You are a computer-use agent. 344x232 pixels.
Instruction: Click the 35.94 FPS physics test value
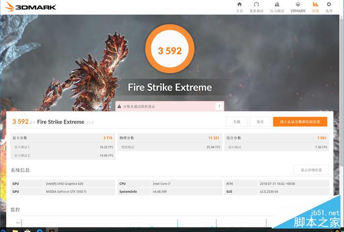click(x=213, y=147)
